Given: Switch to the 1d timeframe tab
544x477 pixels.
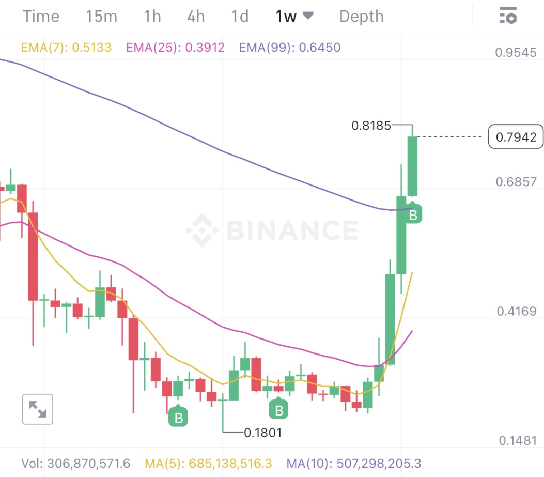Looking at the screenshot, I should click(239, 16).
